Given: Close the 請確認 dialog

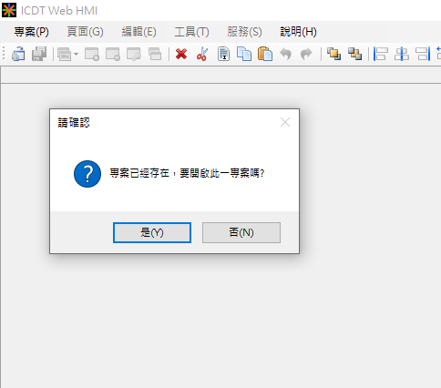Looking at the screenshot, I should [x=285, y=122].
